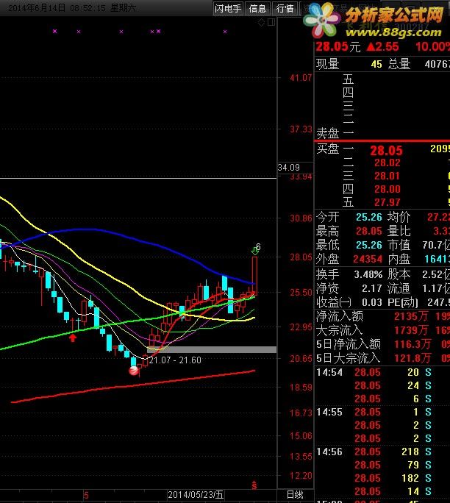The image size is (450, 503).
Task: Click the green down-arrow marker labeled 6
Action: [x=255, y=251]
